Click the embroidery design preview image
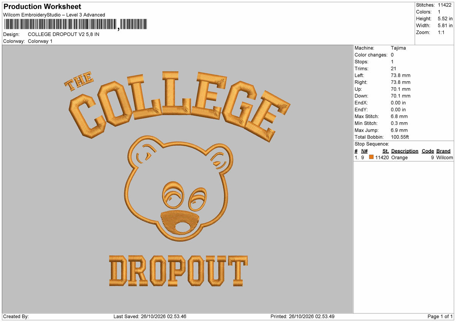The width and height of the screenshot is (456, 322). pos(177,179)
